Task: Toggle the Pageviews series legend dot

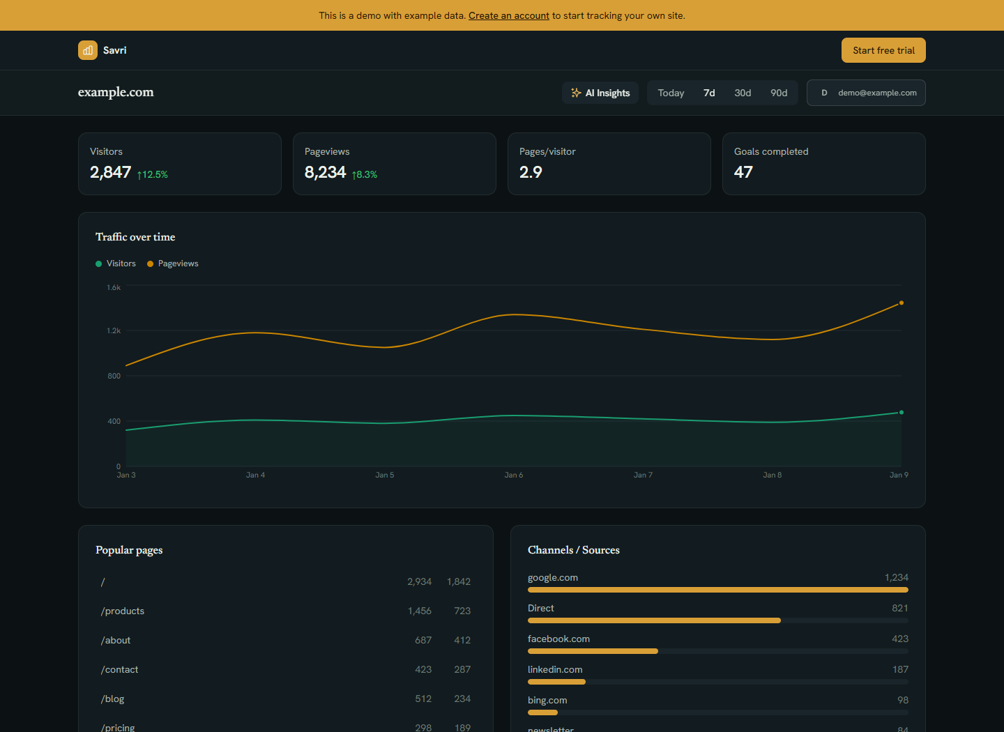Action: click(x=150, y=264)
